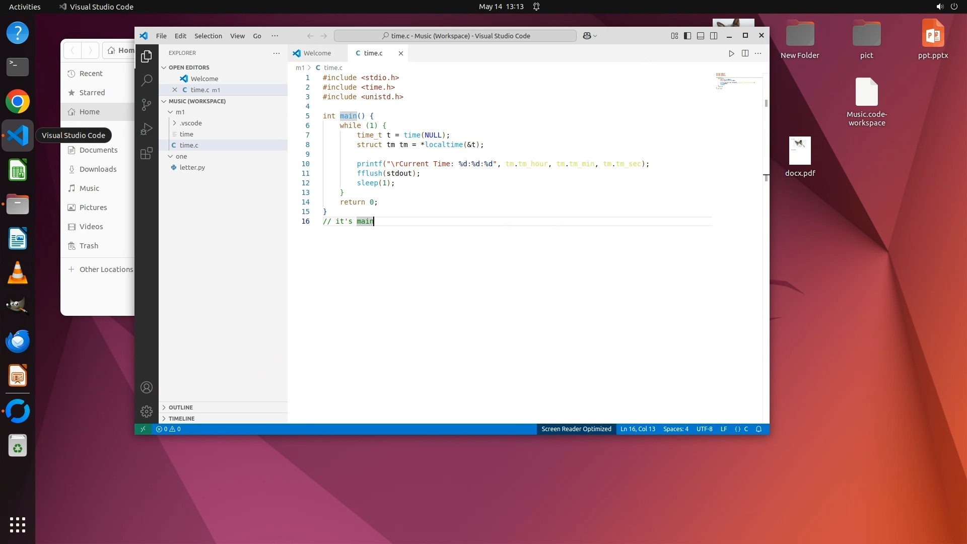Click the Accounts icon

(147, 387)
